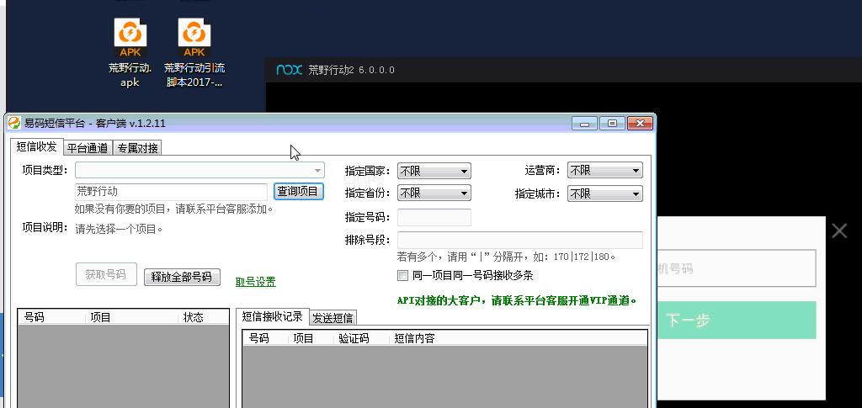Click the project search field containing 荒野行动
The height and width of the screenshot is (408, 862).
171,192
